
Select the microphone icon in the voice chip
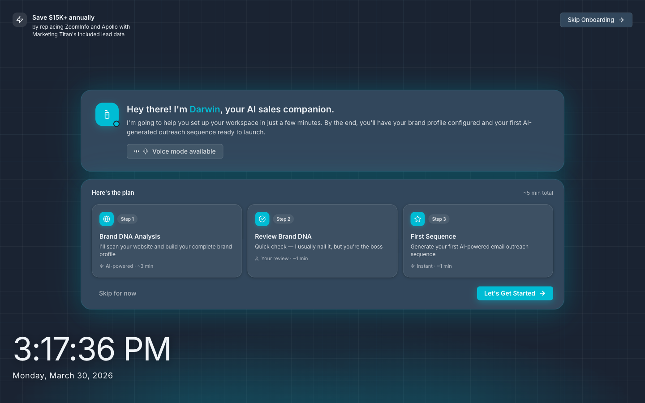[146, 151]
